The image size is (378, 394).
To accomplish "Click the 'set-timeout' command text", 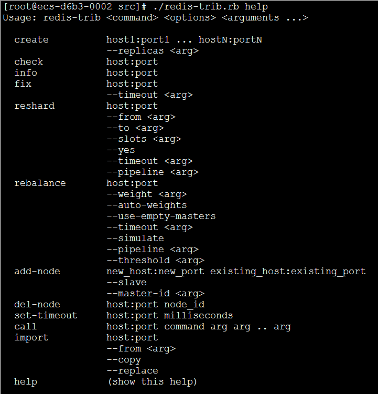I will 46,316.
